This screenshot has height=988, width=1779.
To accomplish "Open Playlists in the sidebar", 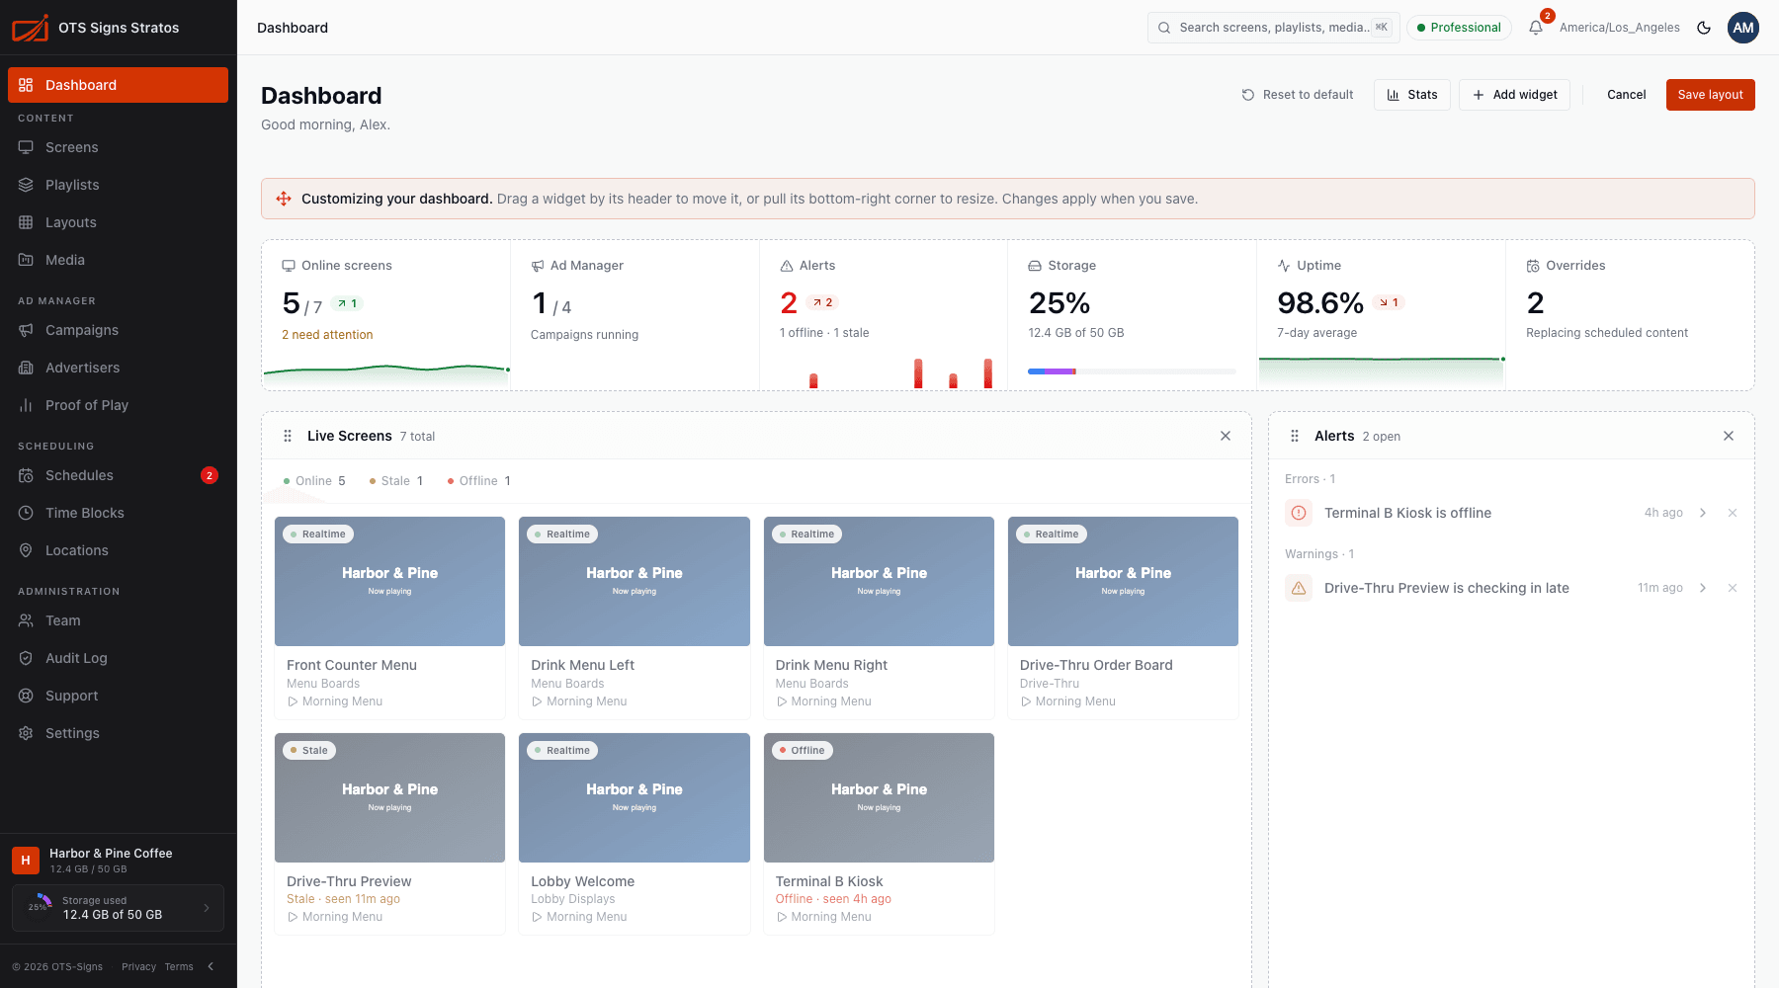I will pyautogui.click(x=118, y=185).
